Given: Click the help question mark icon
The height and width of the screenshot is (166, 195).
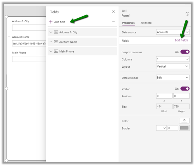Looking at the screenshot, I should 187,14.
